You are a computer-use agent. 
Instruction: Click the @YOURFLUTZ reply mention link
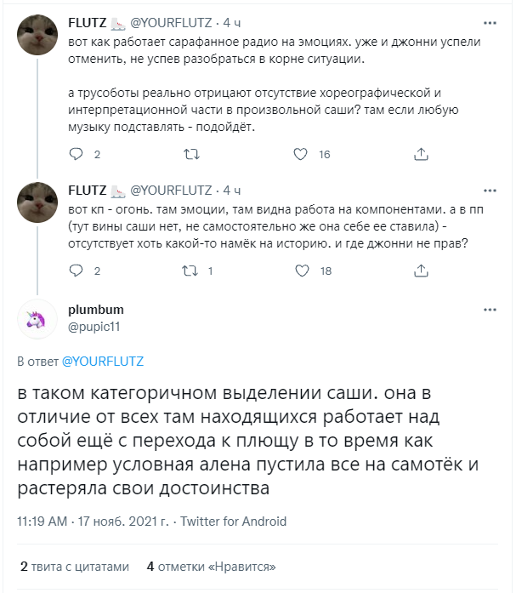pyautogui.click(x=103, y=362)
